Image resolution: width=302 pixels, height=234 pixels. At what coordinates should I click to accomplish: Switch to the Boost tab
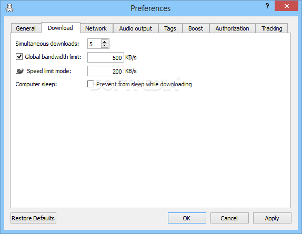pyautogui.click(x=196, y=28)
